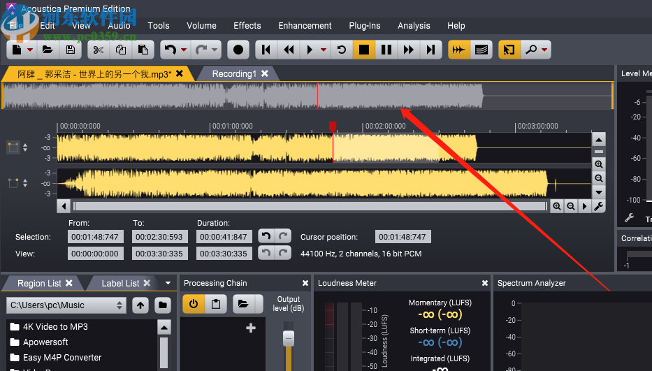Open the redo history dropdown arrow
This screenshot has width=652, height=371.
[x=215, y=50]
